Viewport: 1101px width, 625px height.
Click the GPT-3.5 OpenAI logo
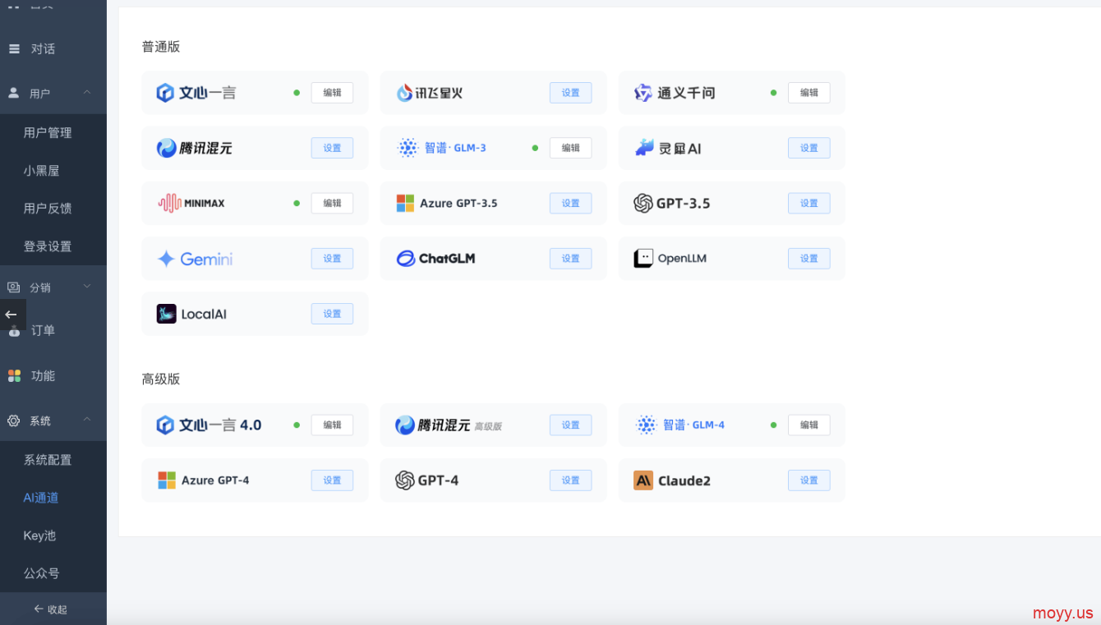click(x=643, y=203)
